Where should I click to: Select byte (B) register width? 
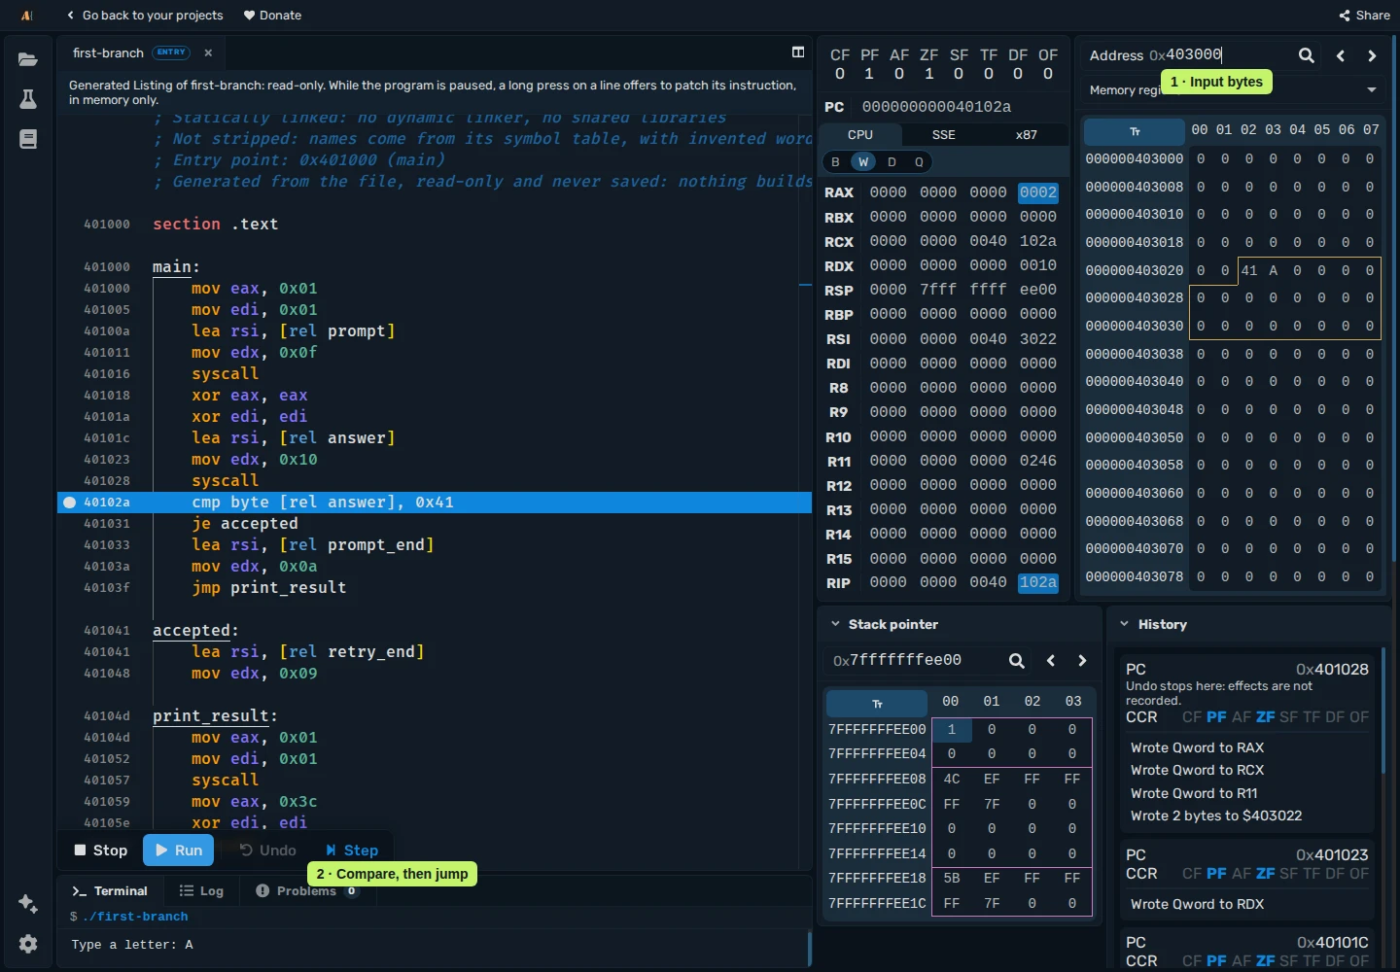(x=835, y=162)
